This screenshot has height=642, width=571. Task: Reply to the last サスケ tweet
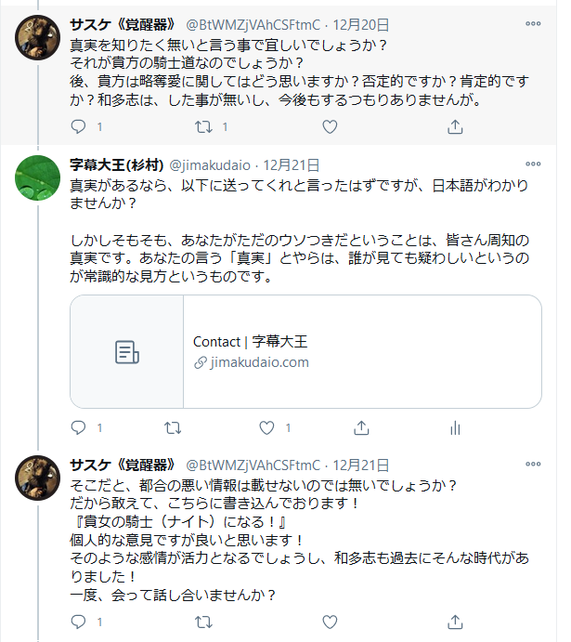[x=79, y=621]
